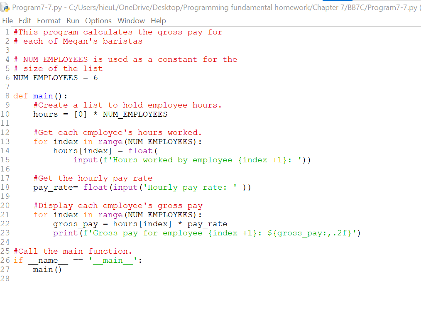
Task: Select the comment on line 1
Action: [116, 32]
